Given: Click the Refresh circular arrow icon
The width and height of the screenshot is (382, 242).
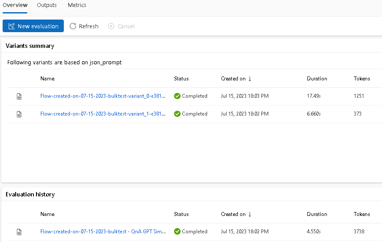Looking at the screenshot, I should 73,26.
